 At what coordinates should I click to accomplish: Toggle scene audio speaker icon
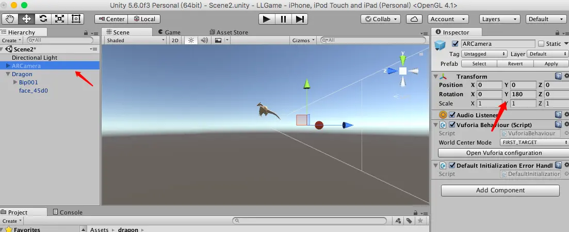point(204,40)
